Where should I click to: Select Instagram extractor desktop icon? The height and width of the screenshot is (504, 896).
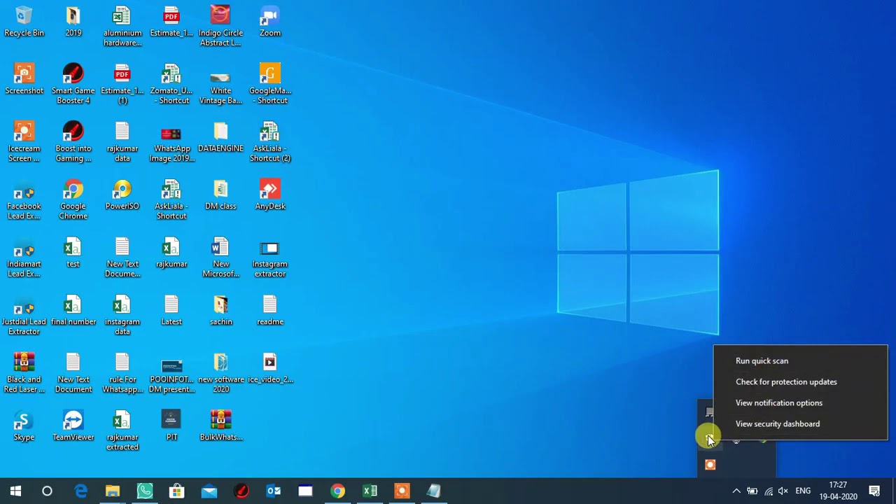[270, 258]
